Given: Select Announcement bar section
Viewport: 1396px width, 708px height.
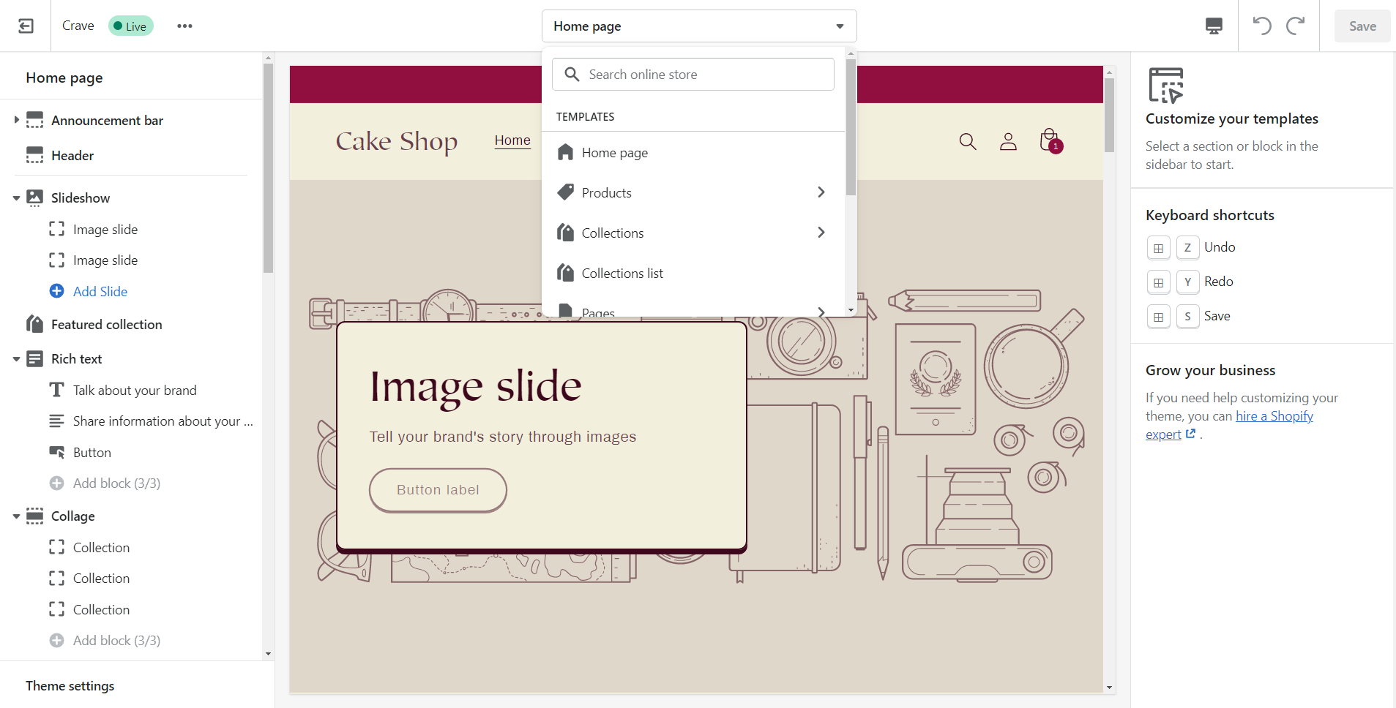Looking at the screenshot, I should click(107, 121).
